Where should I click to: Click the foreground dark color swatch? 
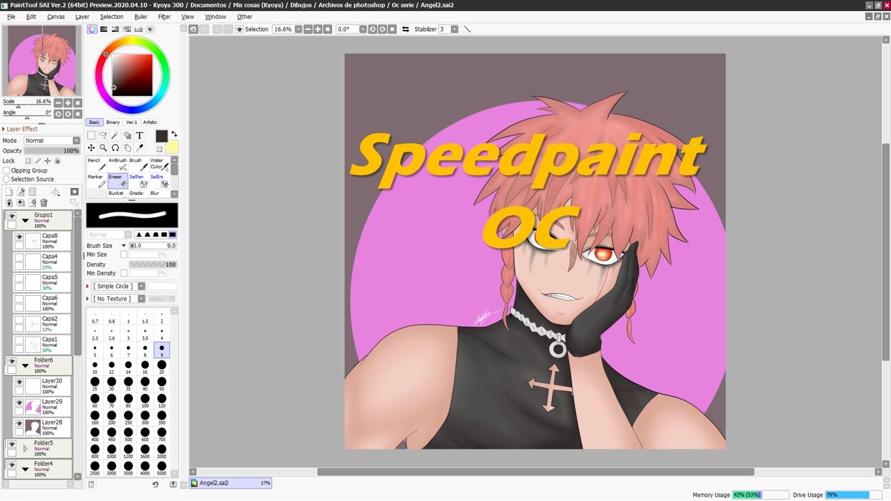(x=161, y=136)
